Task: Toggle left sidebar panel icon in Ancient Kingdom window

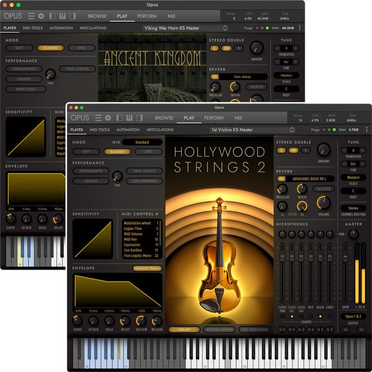Action: (53, 16)
